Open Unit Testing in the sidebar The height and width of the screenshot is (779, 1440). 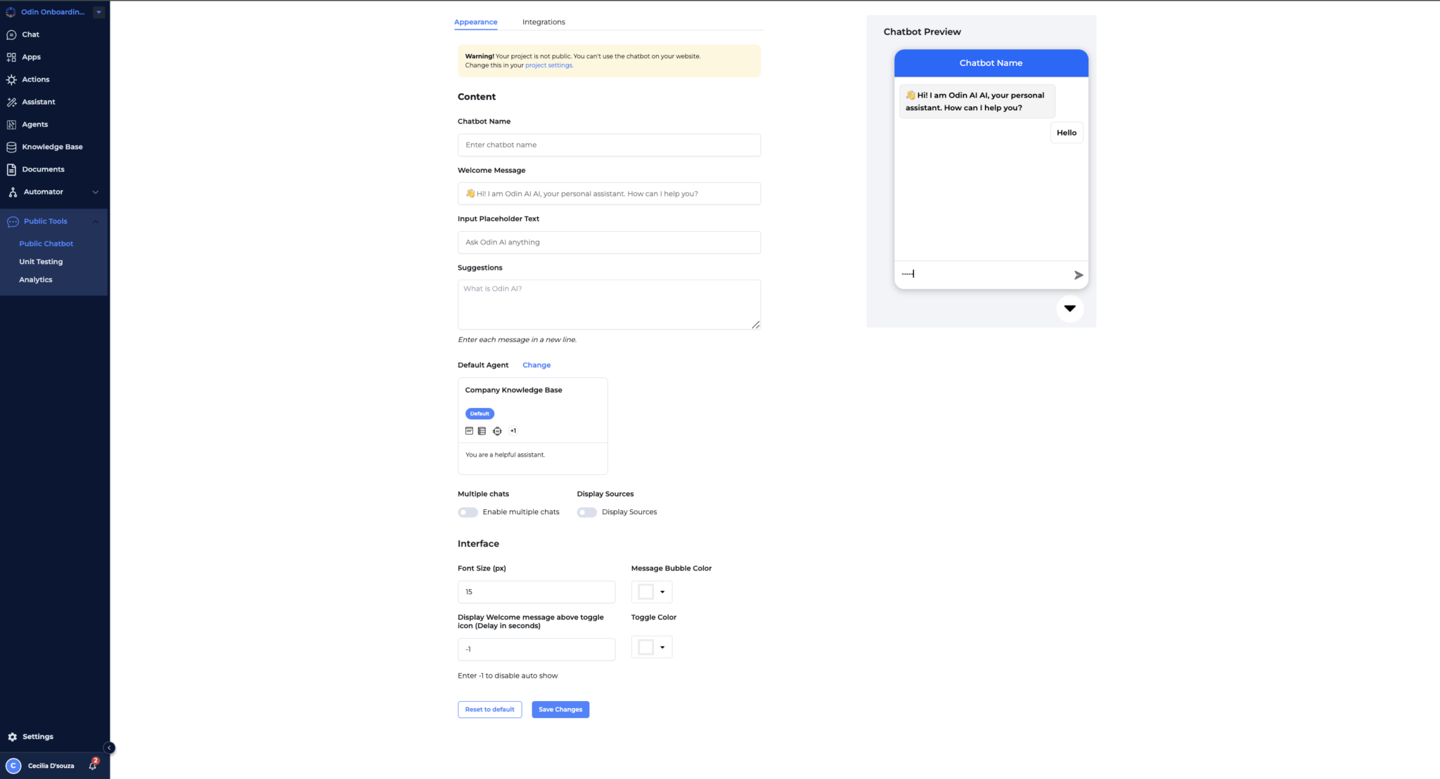[x=41, y=261]
